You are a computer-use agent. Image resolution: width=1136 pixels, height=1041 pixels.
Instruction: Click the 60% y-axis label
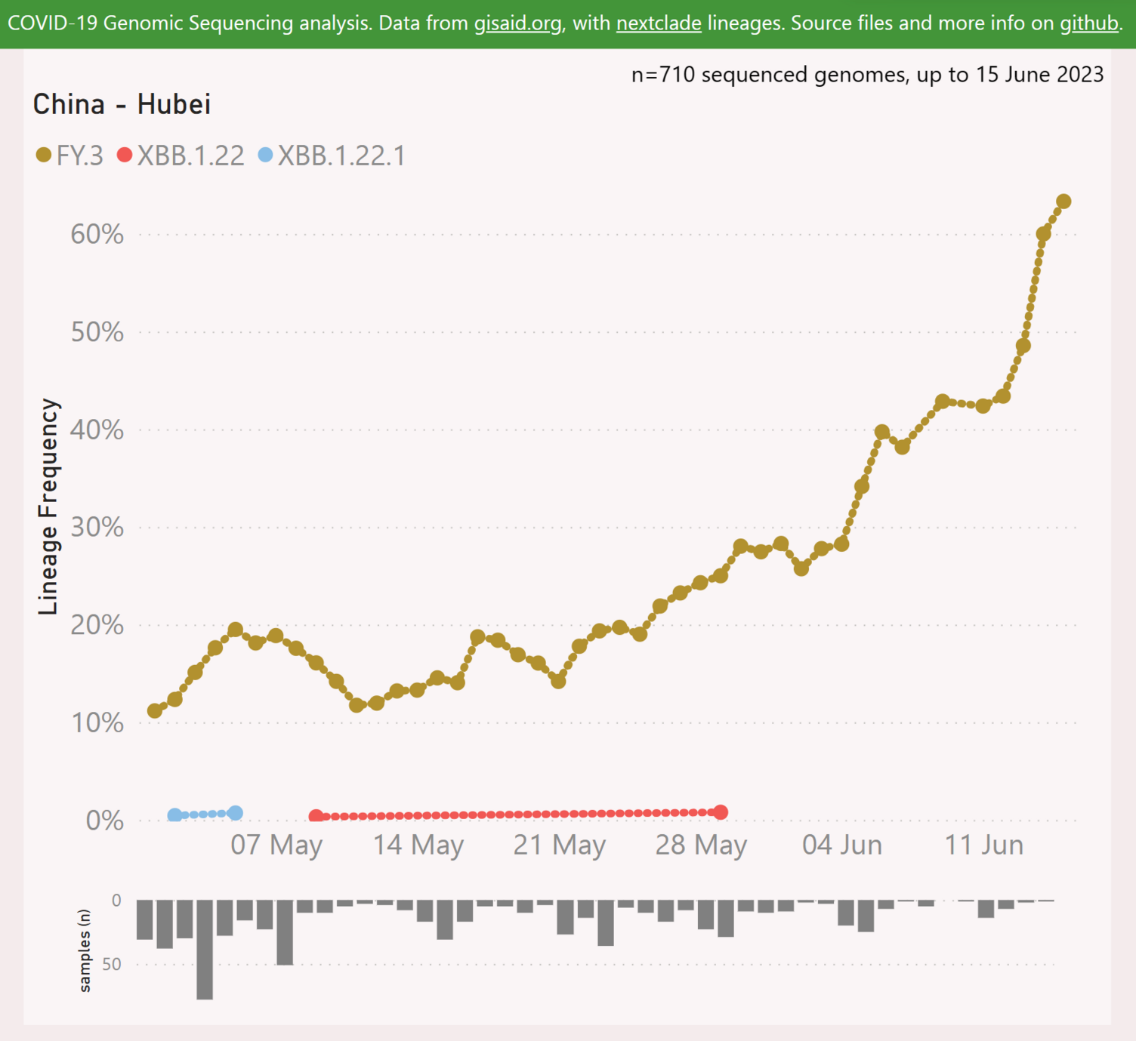coord(97,234)
